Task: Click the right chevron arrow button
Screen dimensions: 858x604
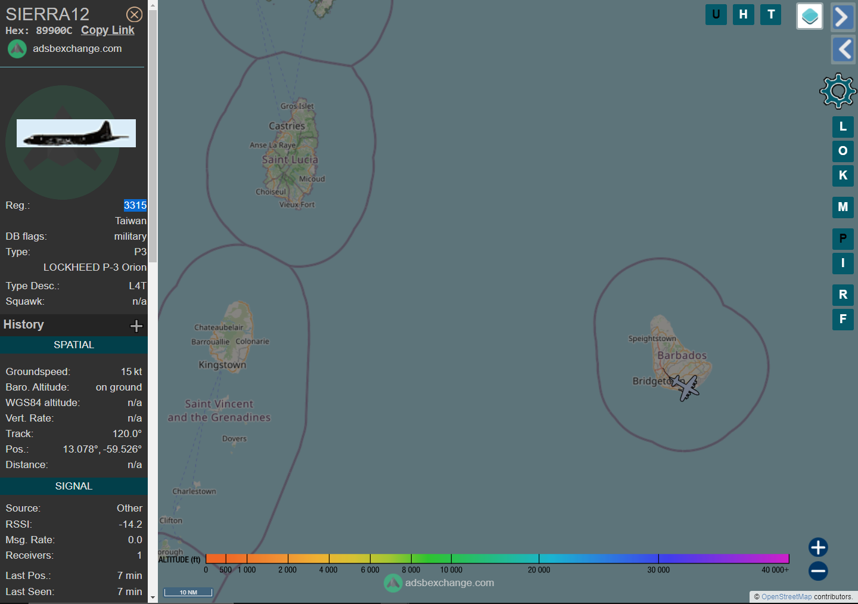Action: [x=843, y=17]
